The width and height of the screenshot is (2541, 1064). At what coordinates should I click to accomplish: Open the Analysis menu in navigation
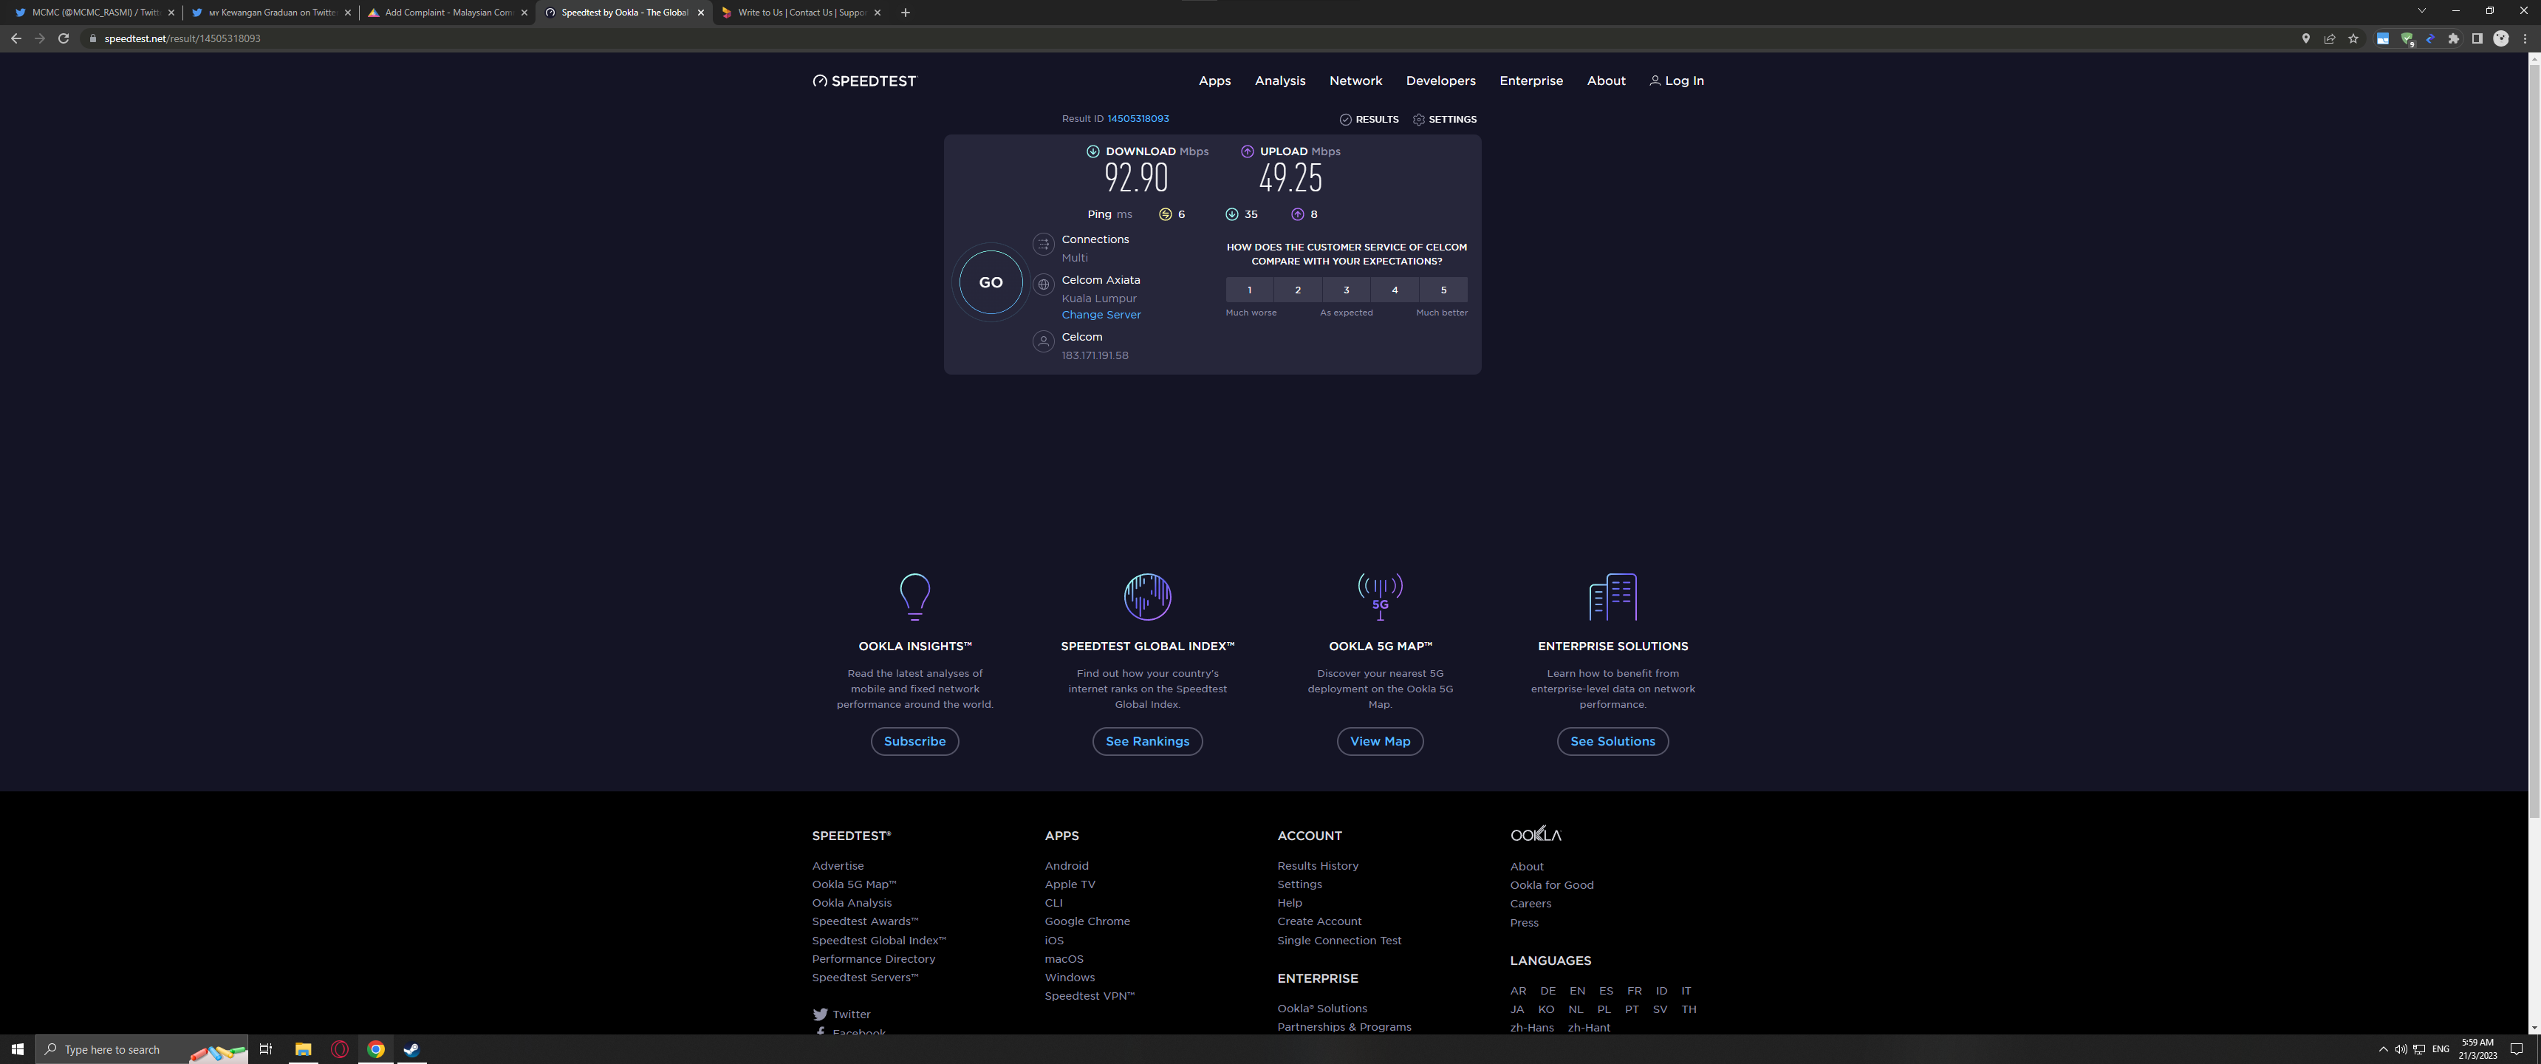click(1279, 81)
